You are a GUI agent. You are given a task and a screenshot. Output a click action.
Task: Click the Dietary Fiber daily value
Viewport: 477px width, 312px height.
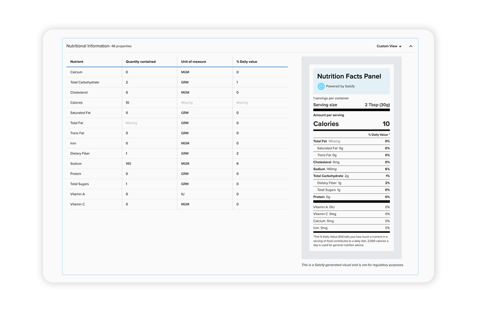coord(238,153)
